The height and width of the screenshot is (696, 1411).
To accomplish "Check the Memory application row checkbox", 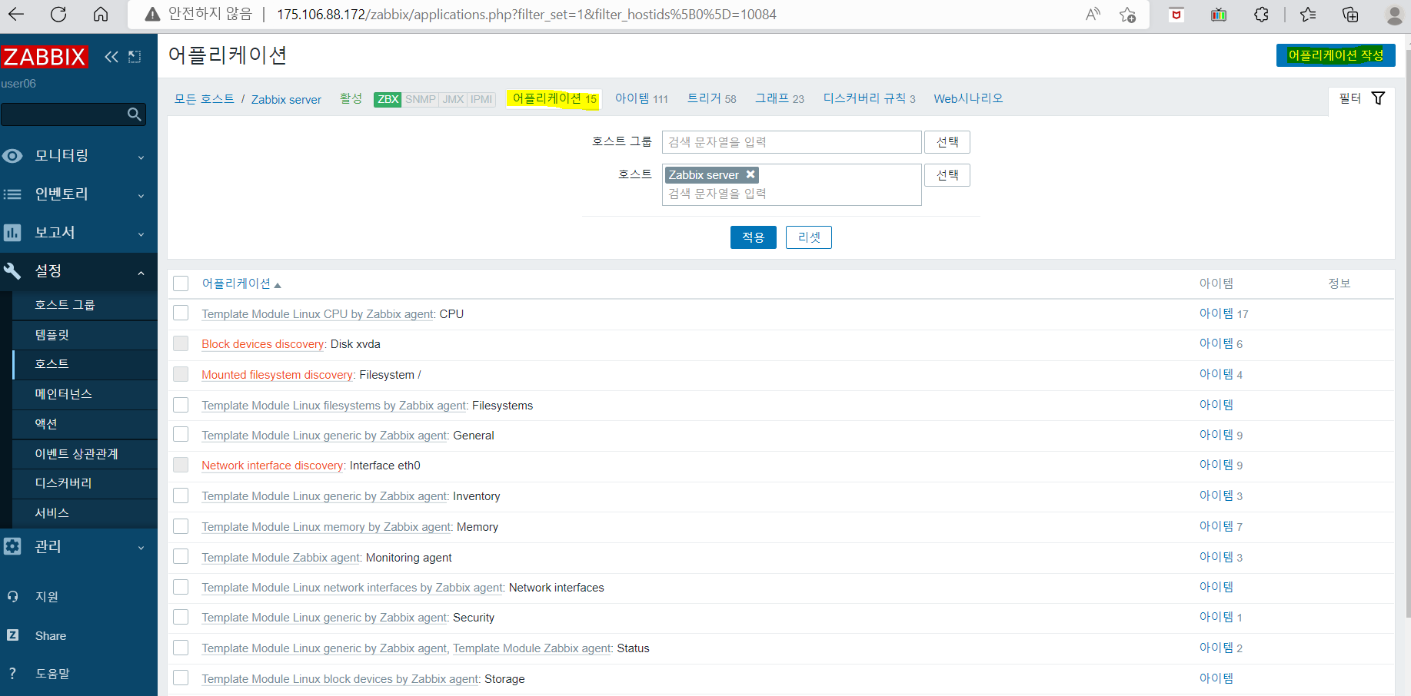I will (181, 526).
